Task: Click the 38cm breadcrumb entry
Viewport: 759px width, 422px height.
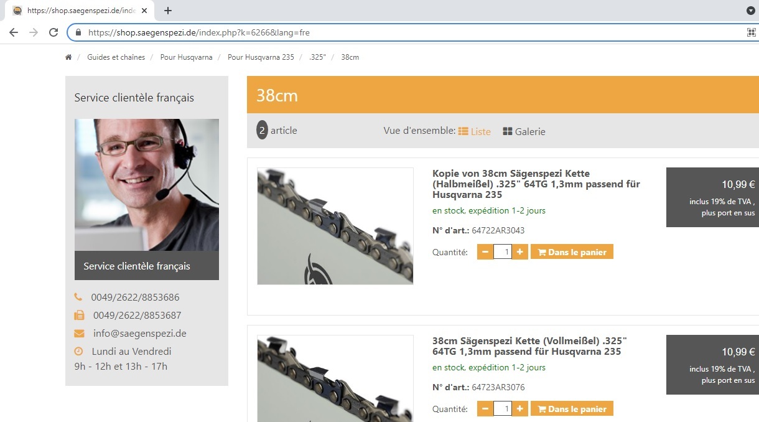Action: (x=350, y=57)
